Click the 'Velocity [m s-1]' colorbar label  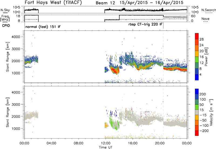click(x=211, y=112)
